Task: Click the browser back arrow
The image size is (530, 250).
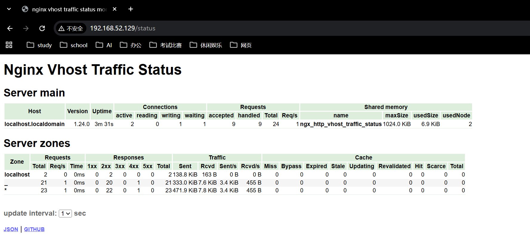Action: point(10,28)
